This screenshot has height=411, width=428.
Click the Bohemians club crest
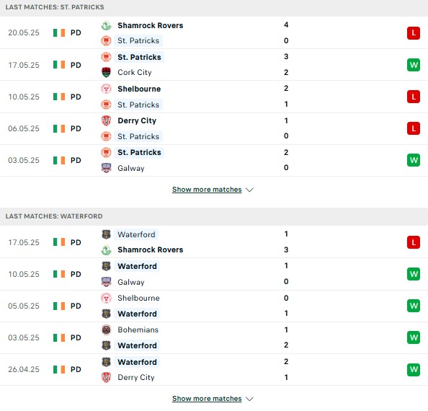coord(106,330)
